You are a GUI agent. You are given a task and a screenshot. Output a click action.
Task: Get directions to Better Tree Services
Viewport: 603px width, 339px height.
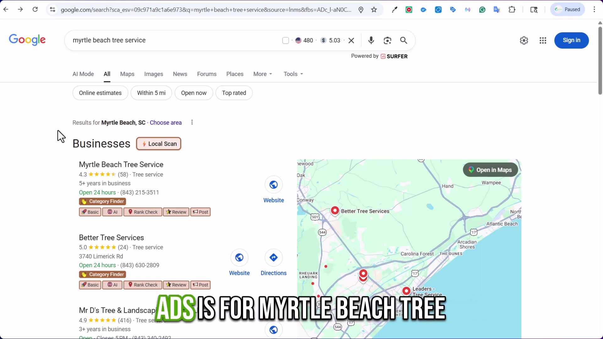274,258
